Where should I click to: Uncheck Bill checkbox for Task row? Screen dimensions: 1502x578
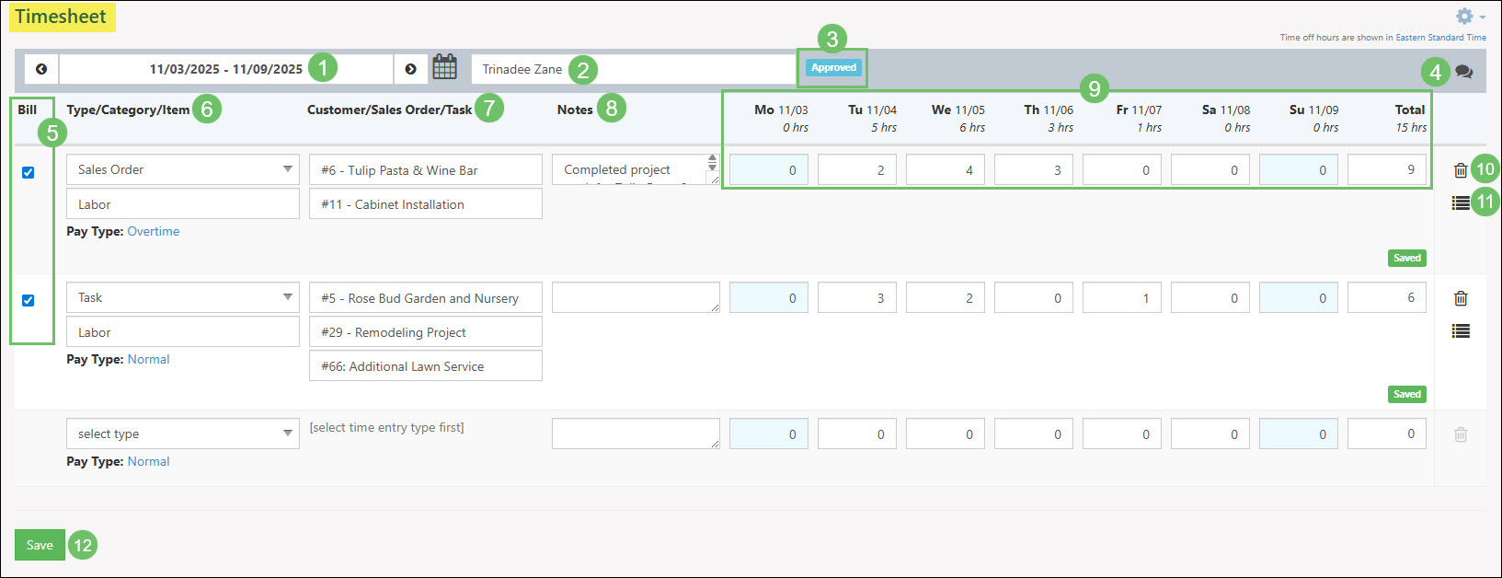[28, 300]
